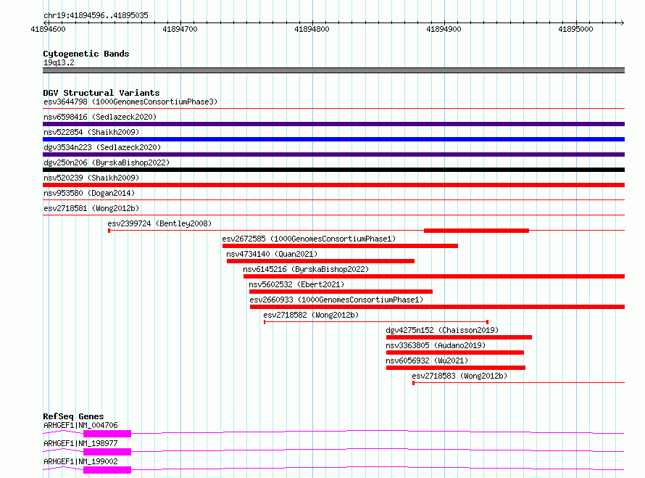Image resolution: width=645 pixels, height=478 pixels.
Task: Open dgv250n206 (ByrskaBishop2022) label
Action: tap(107, 162)
